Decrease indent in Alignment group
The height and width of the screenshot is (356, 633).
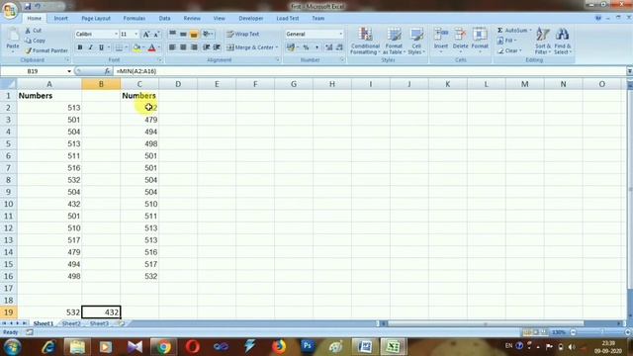click(206, 47)
